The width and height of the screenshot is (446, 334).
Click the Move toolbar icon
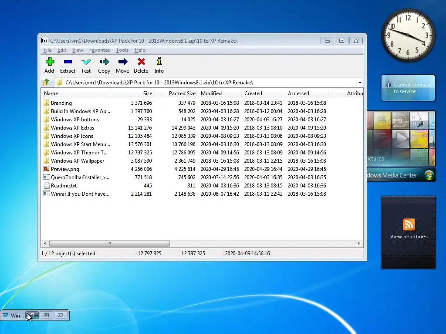pyautogui.click(x=122, y=62)
